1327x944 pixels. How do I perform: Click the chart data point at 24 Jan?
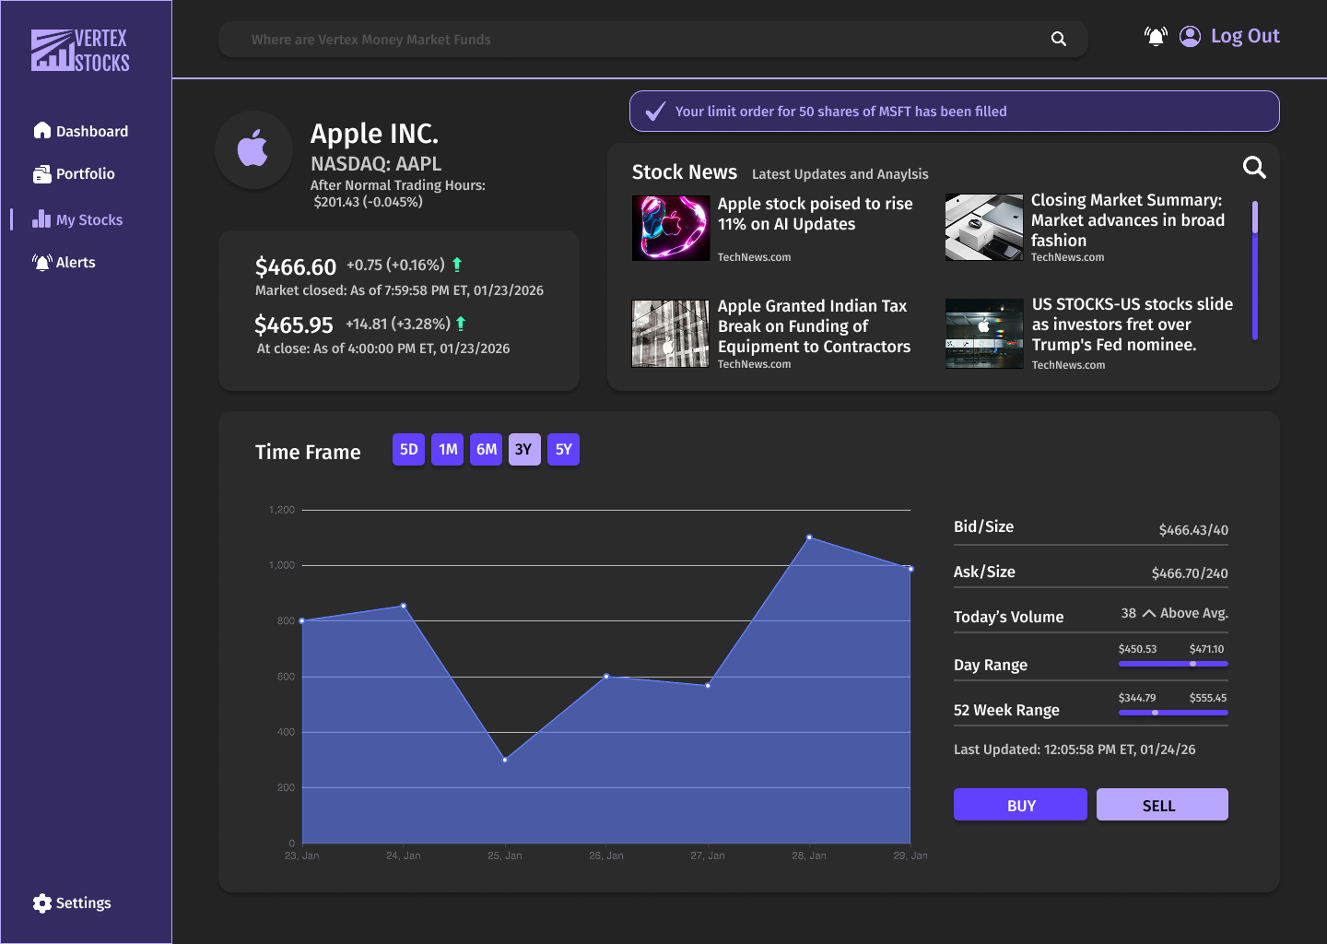tap(404, 606)
